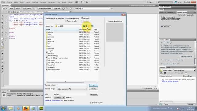Open the Comandos menu
The image size is (197, 111).
52,2
